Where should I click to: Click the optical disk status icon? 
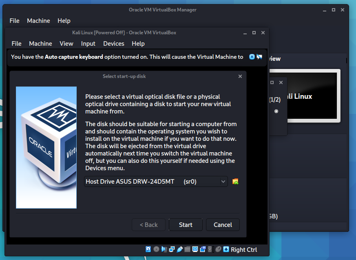[156, 249]
